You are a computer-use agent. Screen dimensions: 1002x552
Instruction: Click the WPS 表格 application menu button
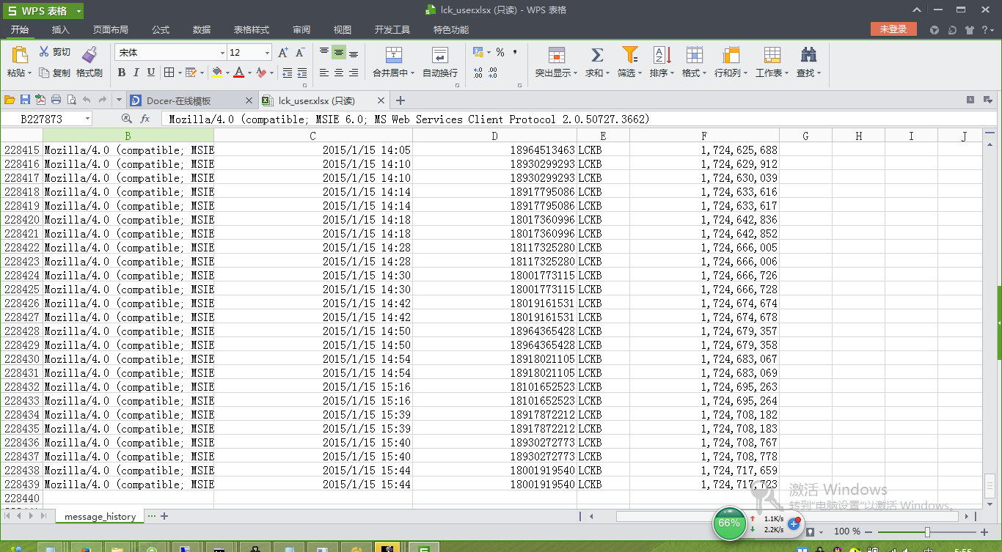[42, 10]
